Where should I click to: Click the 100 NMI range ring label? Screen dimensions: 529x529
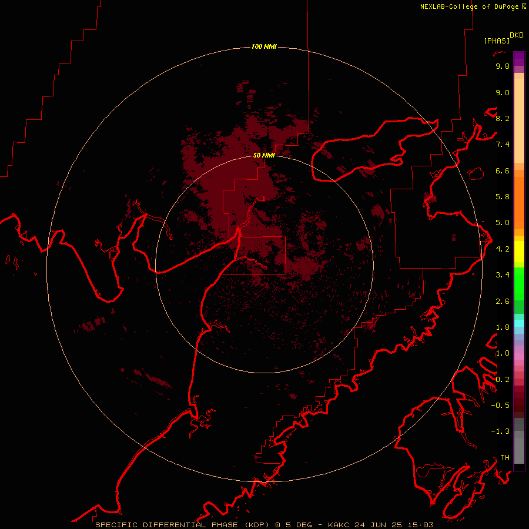point(264,46)
